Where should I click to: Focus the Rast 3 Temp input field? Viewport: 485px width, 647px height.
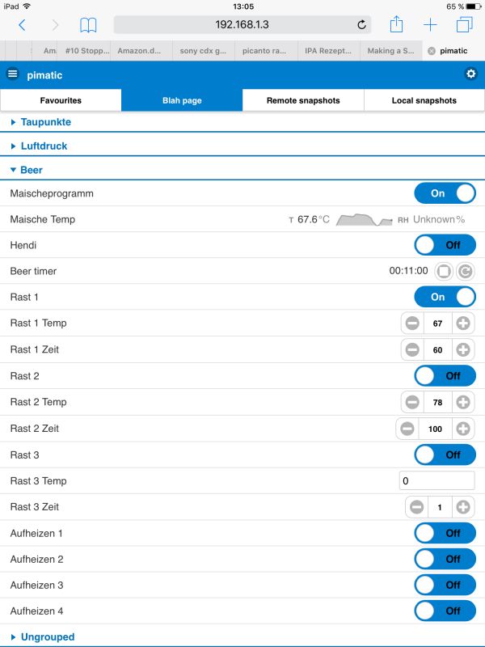pyautogui.click(x=436, y=481)
